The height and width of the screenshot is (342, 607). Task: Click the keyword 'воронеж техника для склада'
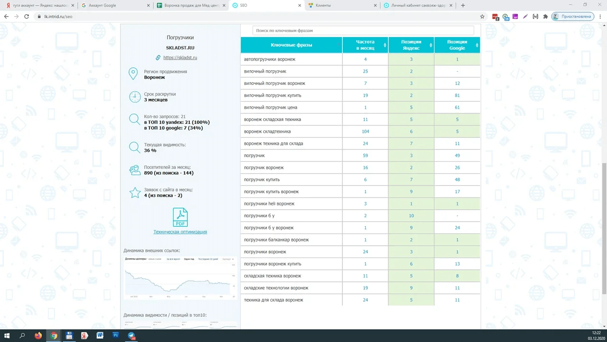click(x=273, y=143)
